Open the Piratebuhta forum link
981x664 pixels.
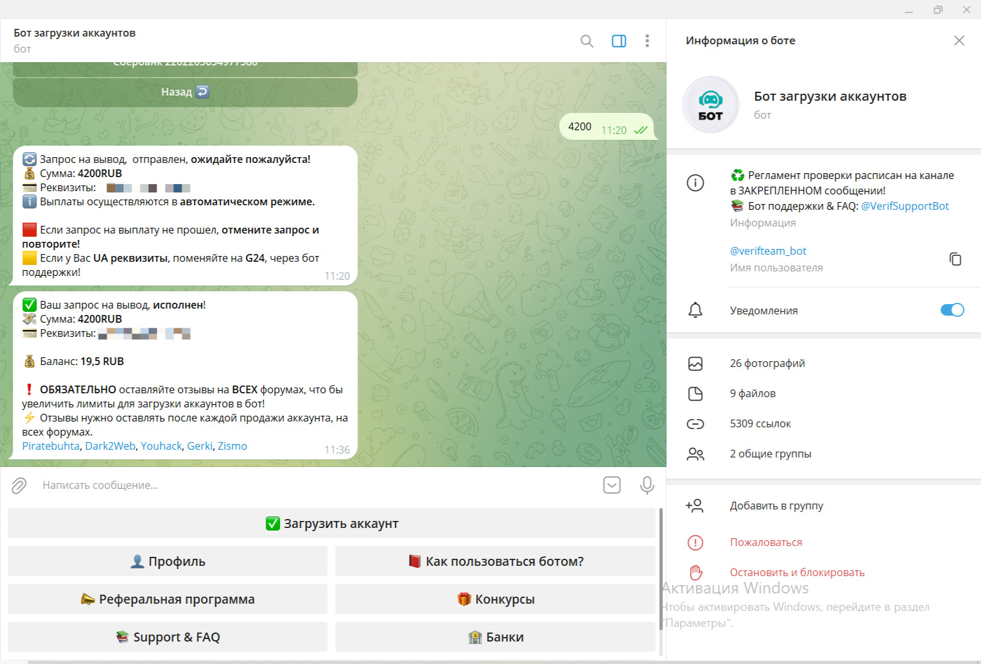click(x=51, y=447)
